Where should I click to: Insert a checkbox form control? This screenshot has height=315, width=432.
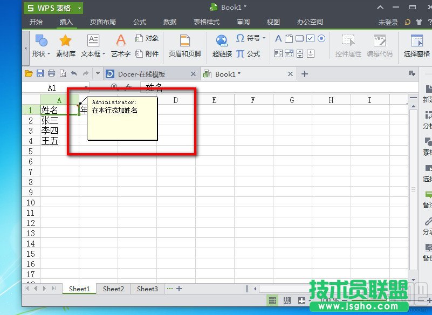(310, 39)
